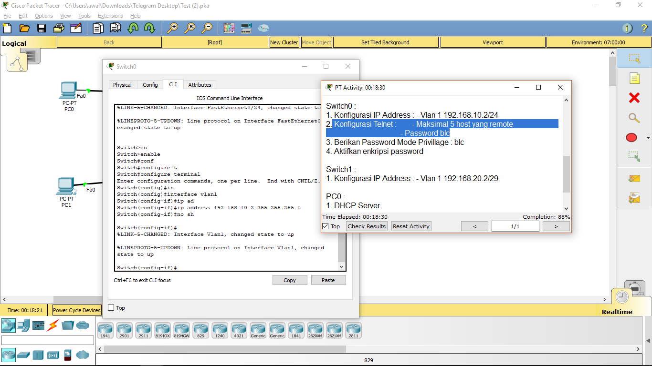
Task: Reset the workspace zoom
Action: pos(189,28)
